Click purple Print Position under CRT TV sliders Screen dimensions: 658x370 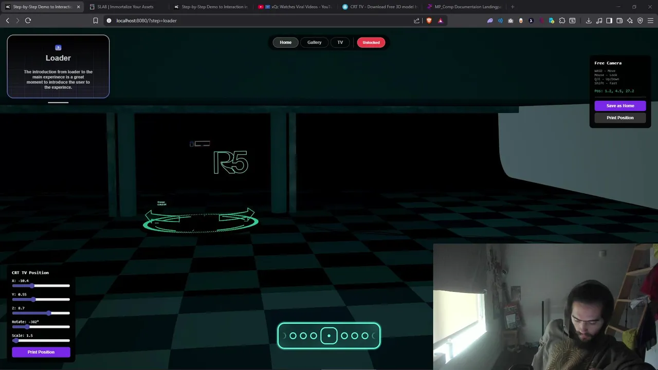click(x=41, y=352)
